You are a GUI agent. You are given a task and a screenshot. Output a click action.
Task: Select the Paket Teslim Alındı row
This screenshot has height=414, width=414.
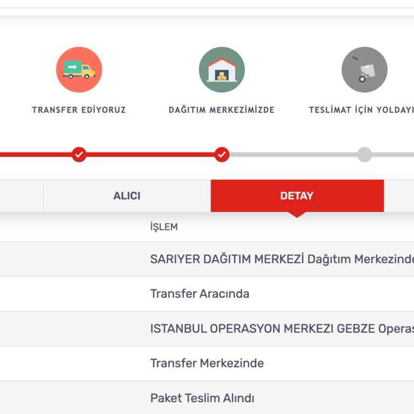tap(207, 398)
